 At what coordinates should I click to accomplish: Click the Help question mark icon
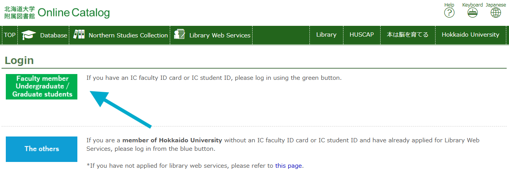(449, 13)
